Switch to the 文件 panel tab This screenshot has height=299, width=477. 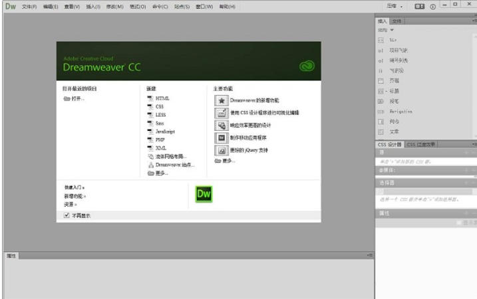click(397, 21)
